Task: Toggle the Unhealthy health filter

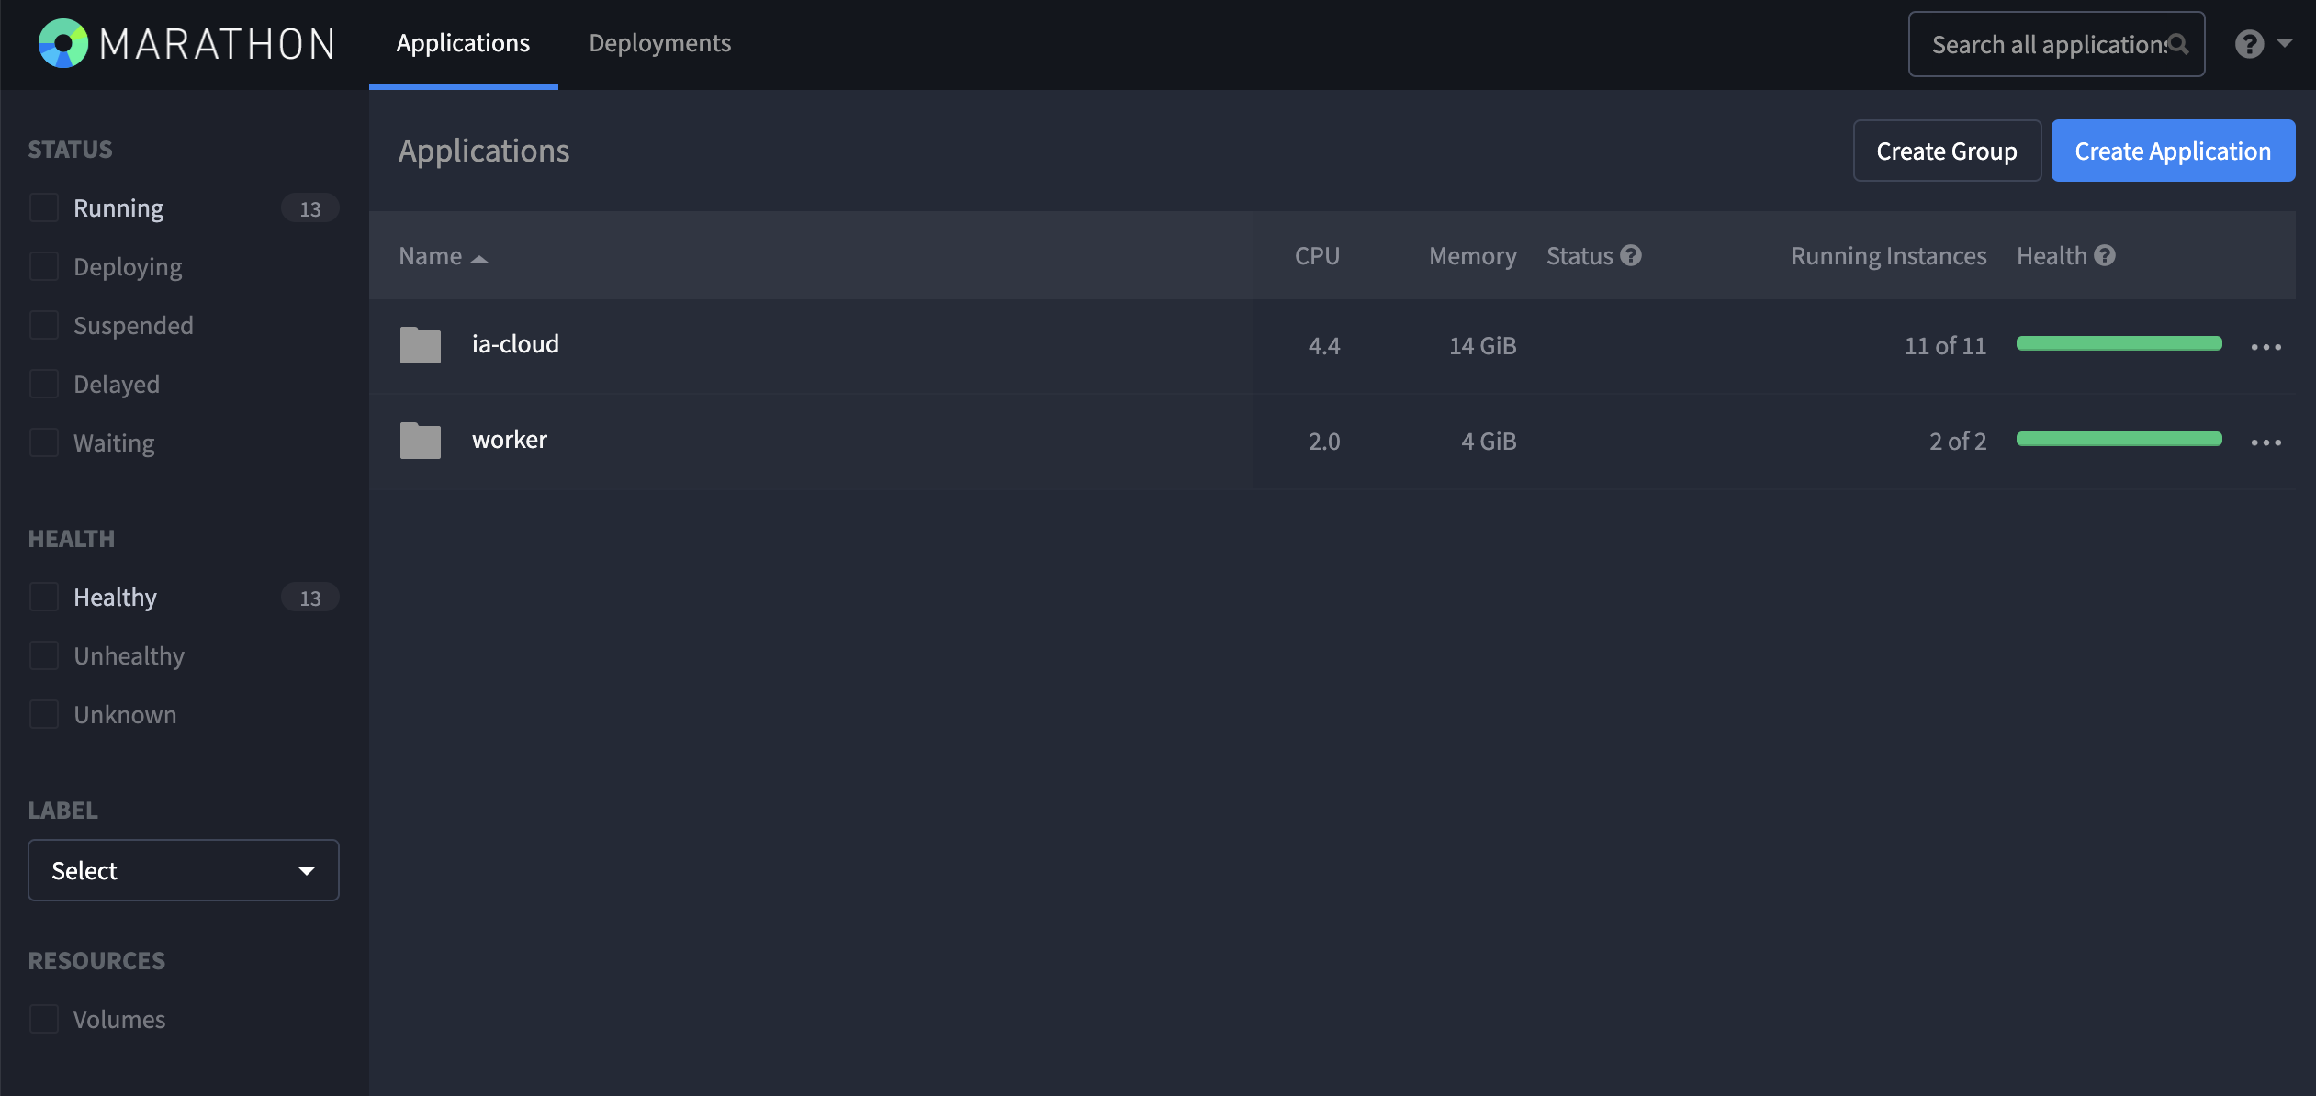Action: click(44, 655)
